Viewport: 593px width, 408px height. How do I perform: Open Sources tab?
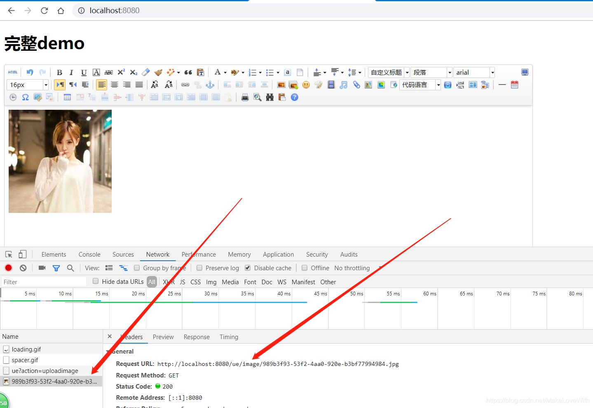(123, 255)
